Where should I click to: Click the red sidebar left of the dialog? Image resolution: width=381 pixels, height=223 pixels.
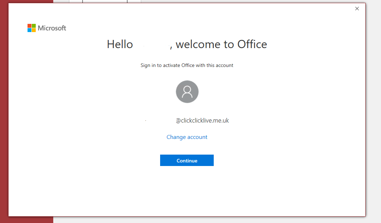click(4, 107)
